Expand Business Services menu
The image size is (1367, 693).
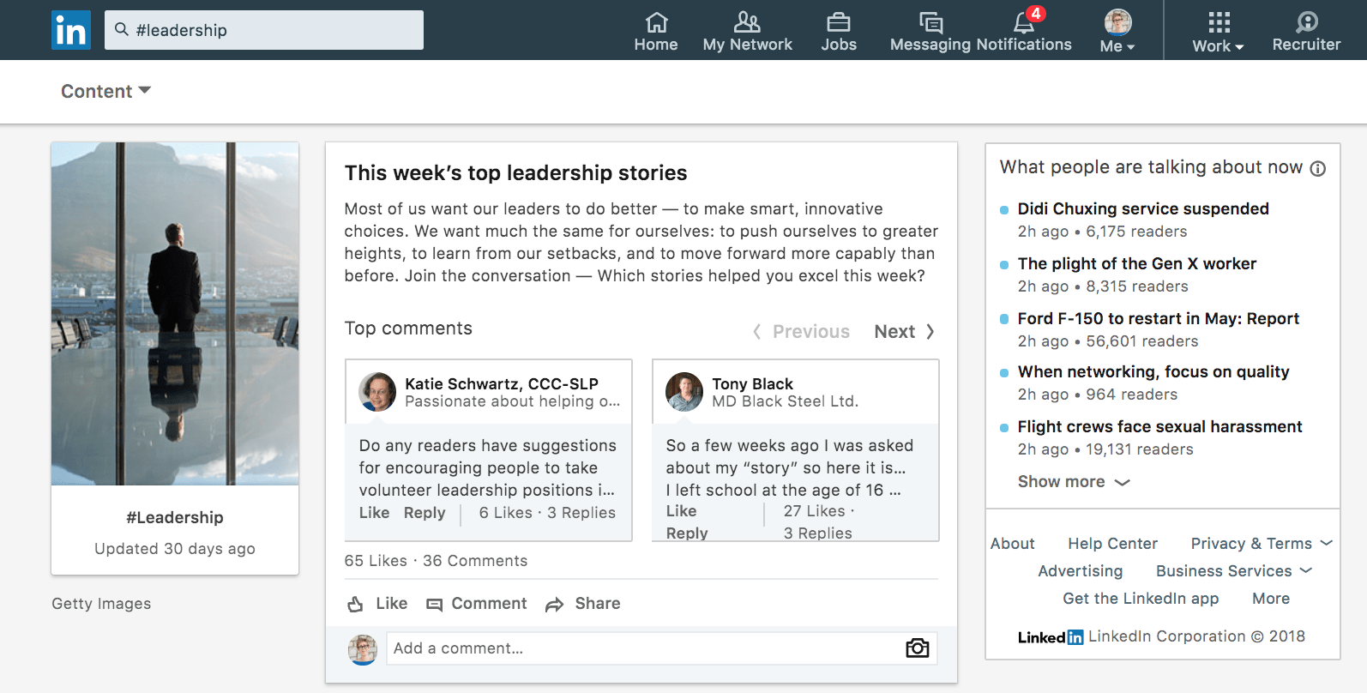1234,571
